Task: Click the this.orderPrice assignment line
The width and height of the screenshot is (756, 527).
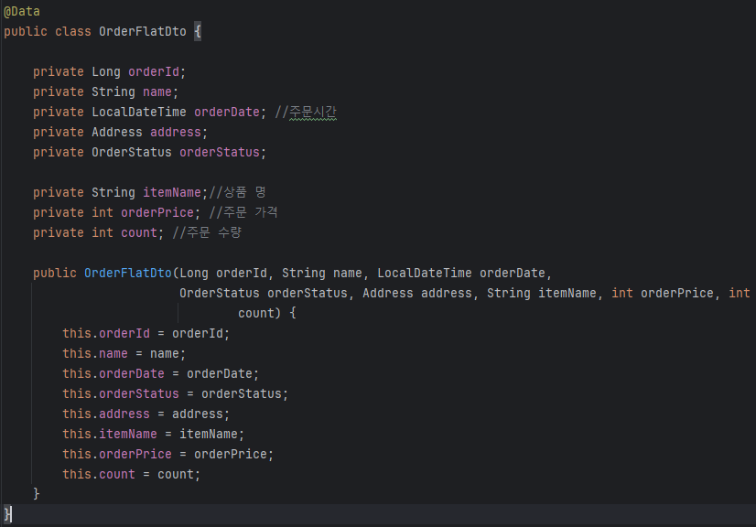Action: coord(167,454)
